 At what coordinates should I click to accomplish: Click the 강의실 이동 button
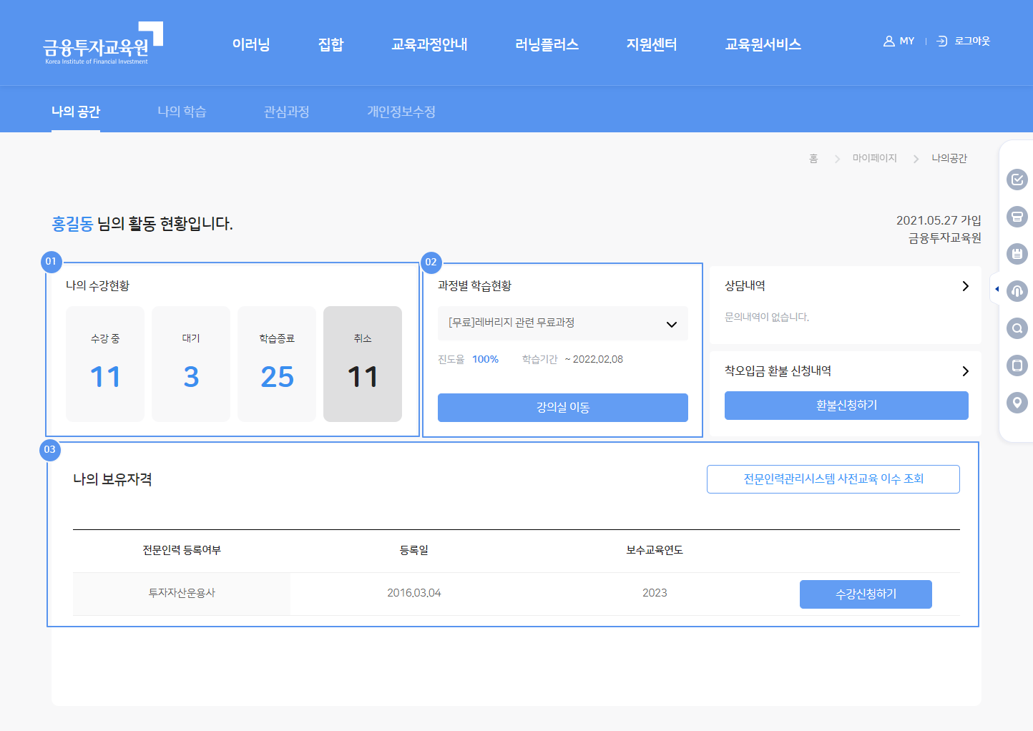tap(562, 408)
